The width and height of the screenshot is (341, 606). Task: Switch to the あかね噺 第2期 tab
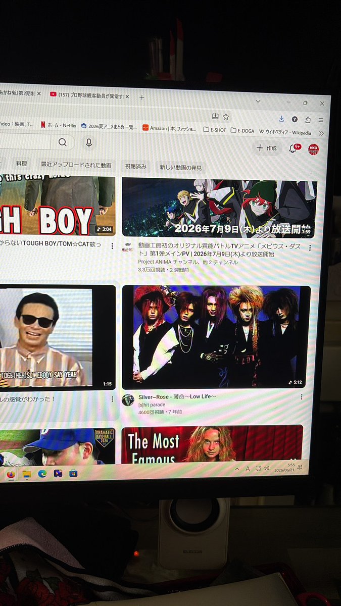coord(19,94)
